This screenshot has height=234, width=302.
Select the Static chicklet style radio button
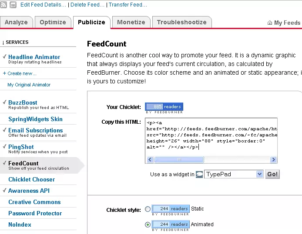(x=148, y=209)
